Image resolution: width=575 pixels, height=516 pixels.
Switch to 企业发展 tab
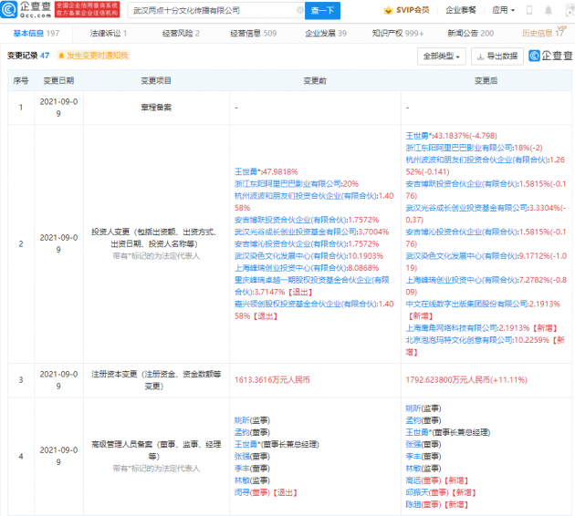[326, 34]
